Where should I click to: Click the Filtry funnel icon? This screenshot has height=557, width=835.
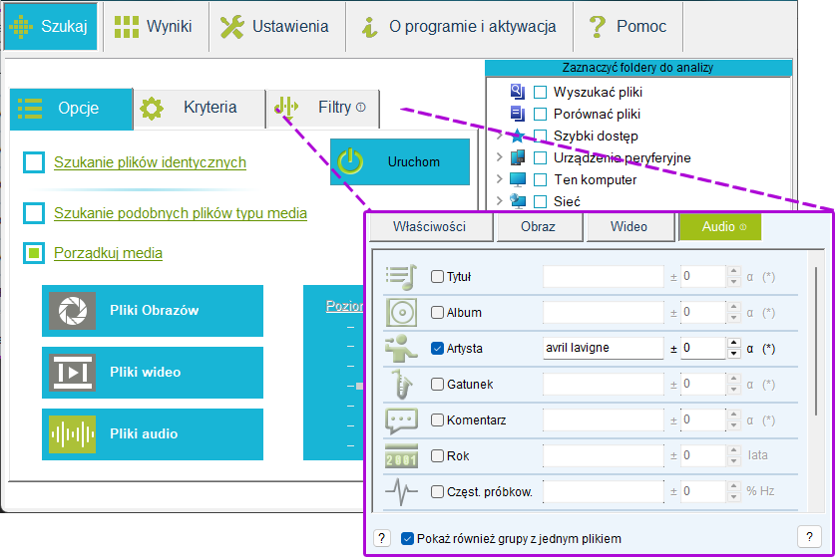286,108
